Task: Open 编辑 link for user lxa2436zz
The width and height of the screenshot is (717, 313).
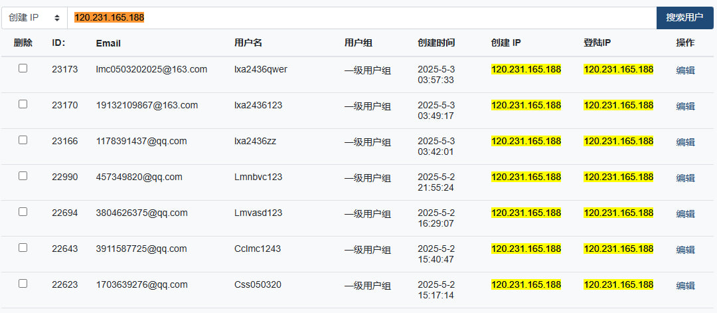Action: click(x=685, y=142)
